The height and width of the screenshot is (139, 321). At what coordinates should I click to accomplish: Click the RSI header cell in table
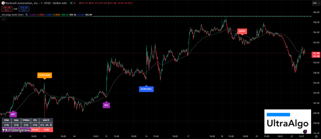point(35,120)
